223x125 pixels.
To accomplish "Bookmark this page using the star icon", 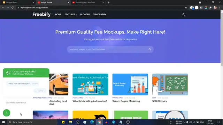I will pos(186,8).
